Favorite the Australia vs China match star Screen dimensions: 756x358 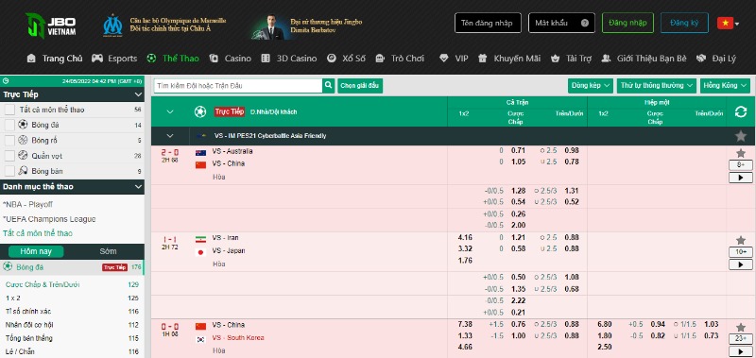(x=741, y=154)
